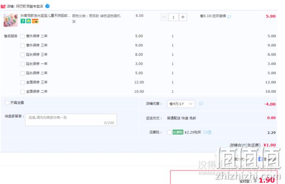285x184 pixels.
Task: Check 延长保修 二年 service option
Action: [22, 73]
